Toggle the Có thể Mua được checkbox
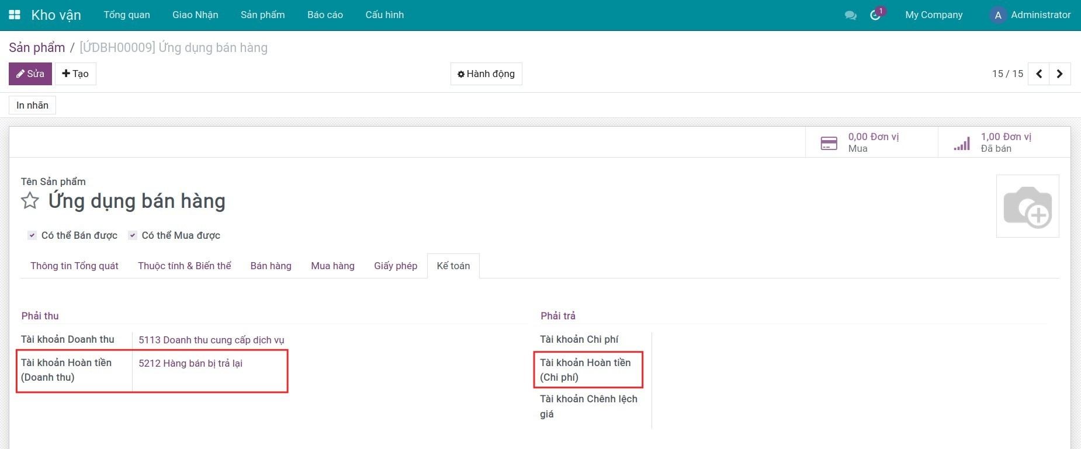The width and height of the screenshot is (1081, 449). [x=133, y=235]
